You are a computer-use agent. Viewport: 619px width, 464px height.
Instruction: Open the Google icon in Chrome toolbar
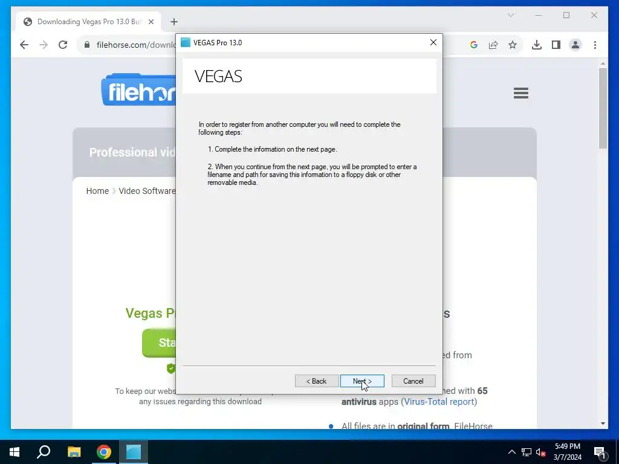tap(474, 45)
